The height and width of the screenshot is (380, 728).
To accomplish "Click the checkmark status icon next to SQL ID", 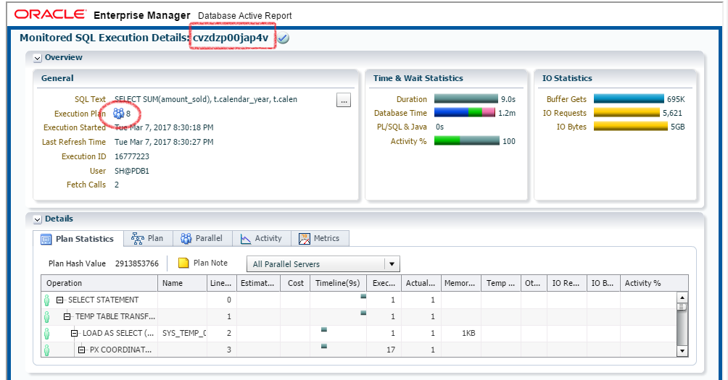I will [284, 38].
